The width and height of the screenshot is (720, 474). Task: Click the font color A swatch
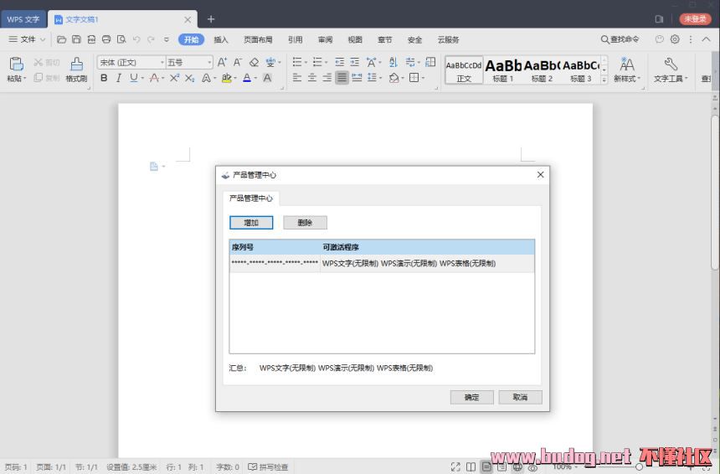[247, 78]
